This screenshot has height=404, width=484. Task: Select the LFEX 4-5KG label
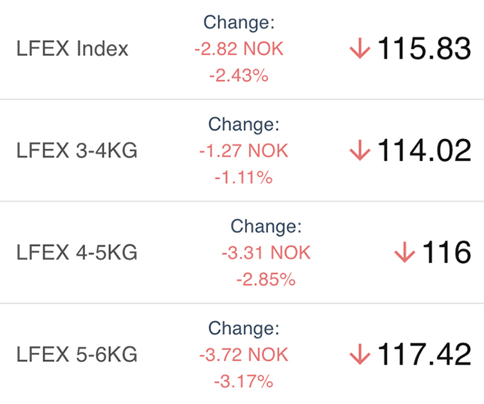pyautogui.click(x=77, y=252)
